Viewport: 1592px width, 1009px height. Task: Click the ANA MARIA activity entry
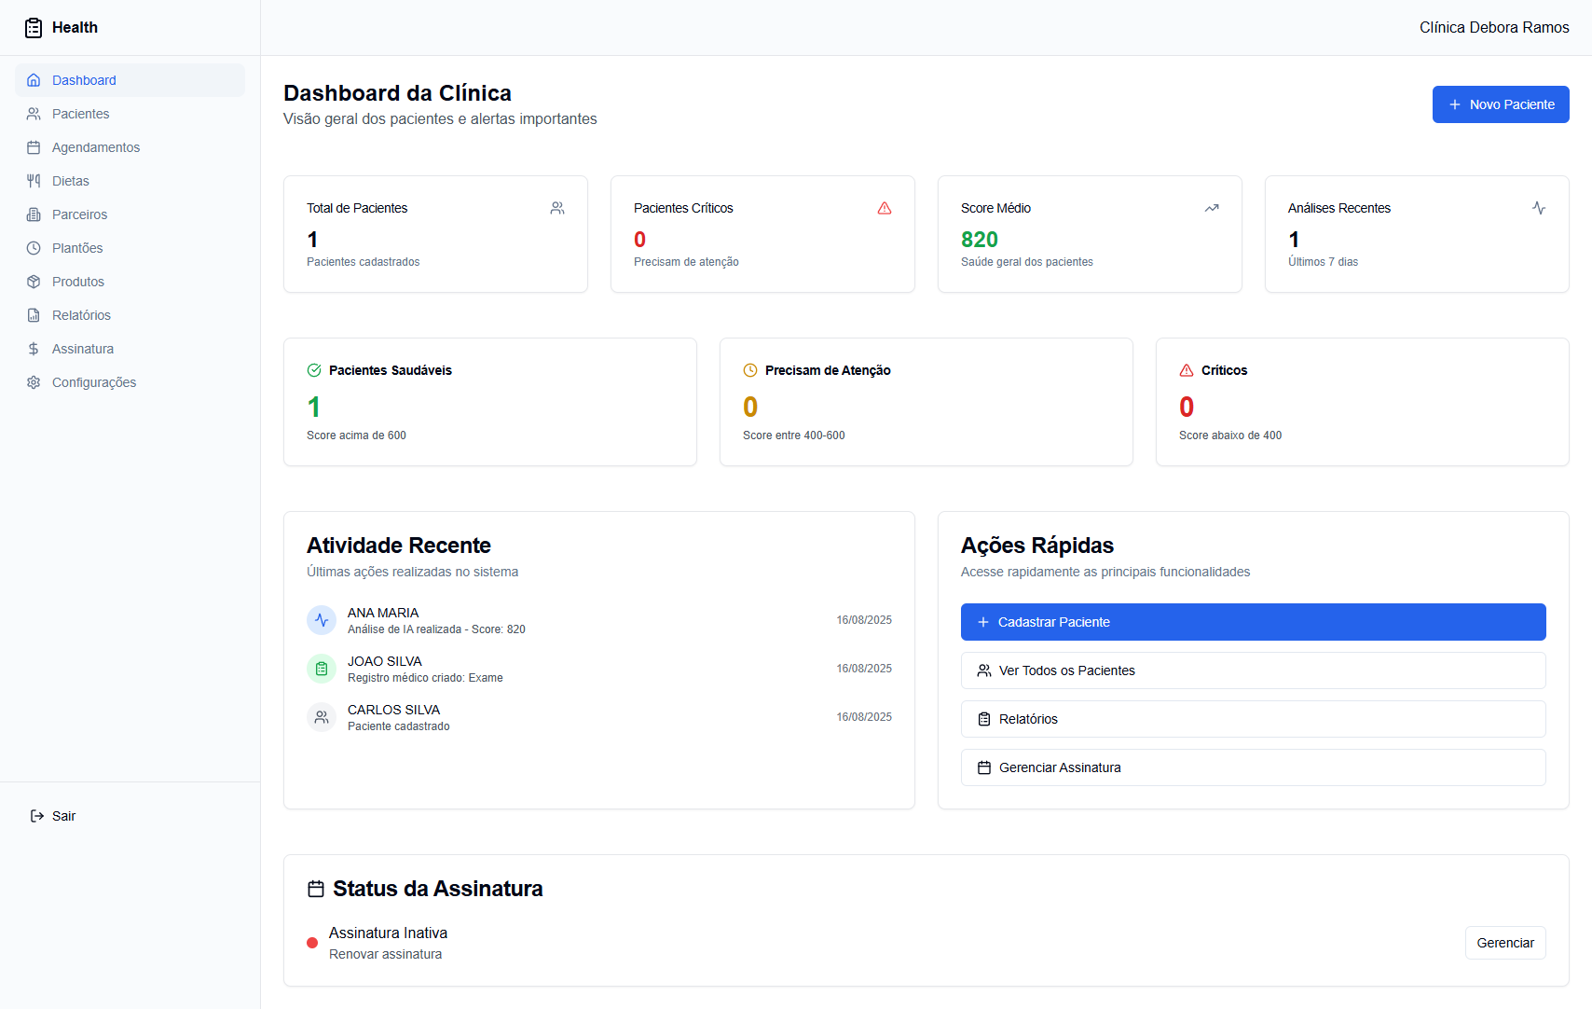pos(599,620)
